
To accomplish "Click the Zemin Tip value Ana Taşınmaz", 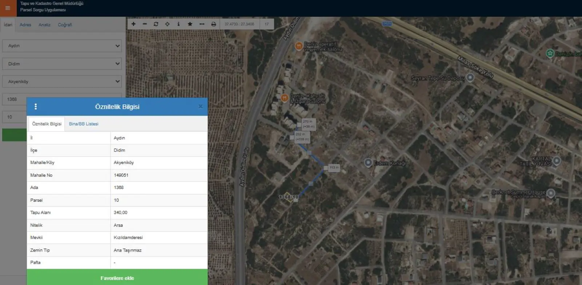I will click(127, 250).
